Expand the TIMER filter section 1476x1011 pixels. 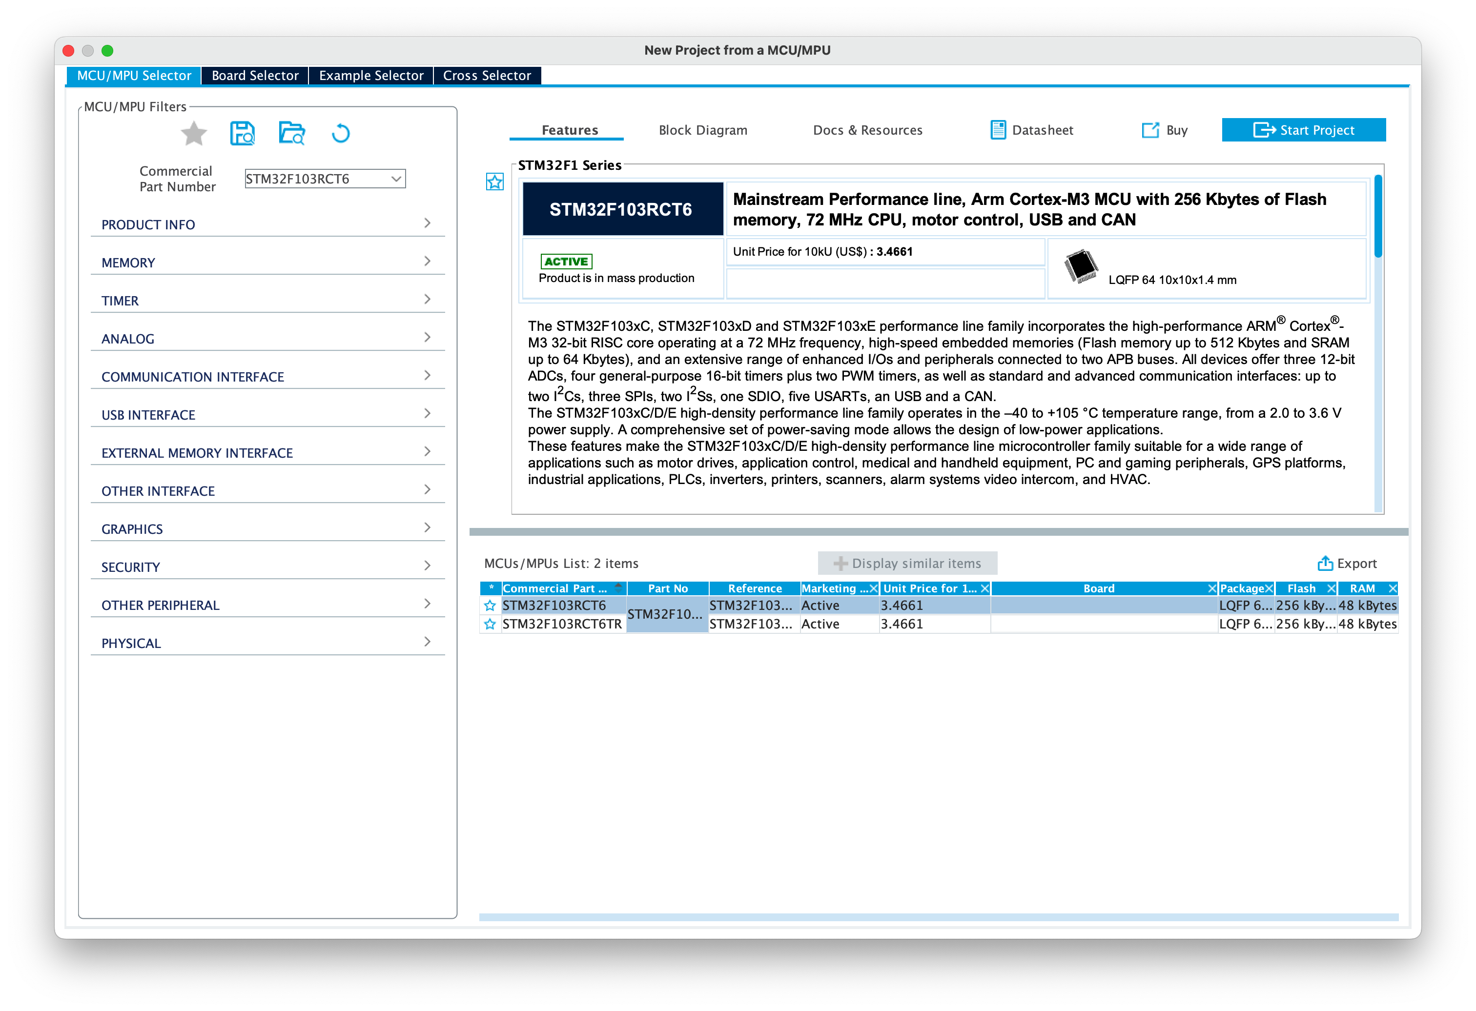267,301
